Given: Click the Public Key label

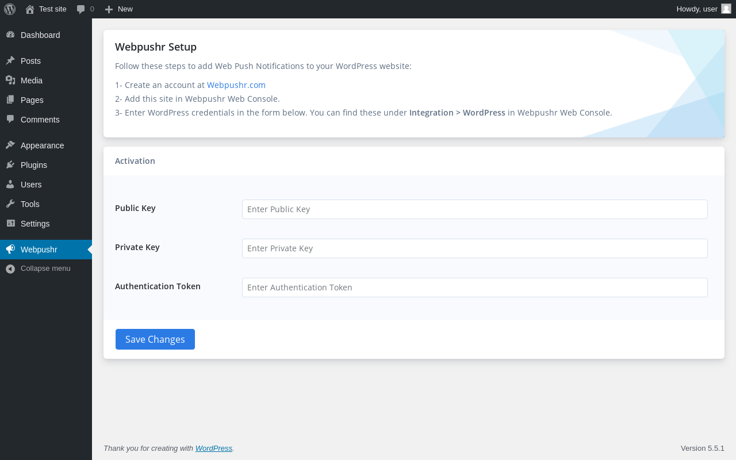Looking at the screenshot, I should 135,208.
